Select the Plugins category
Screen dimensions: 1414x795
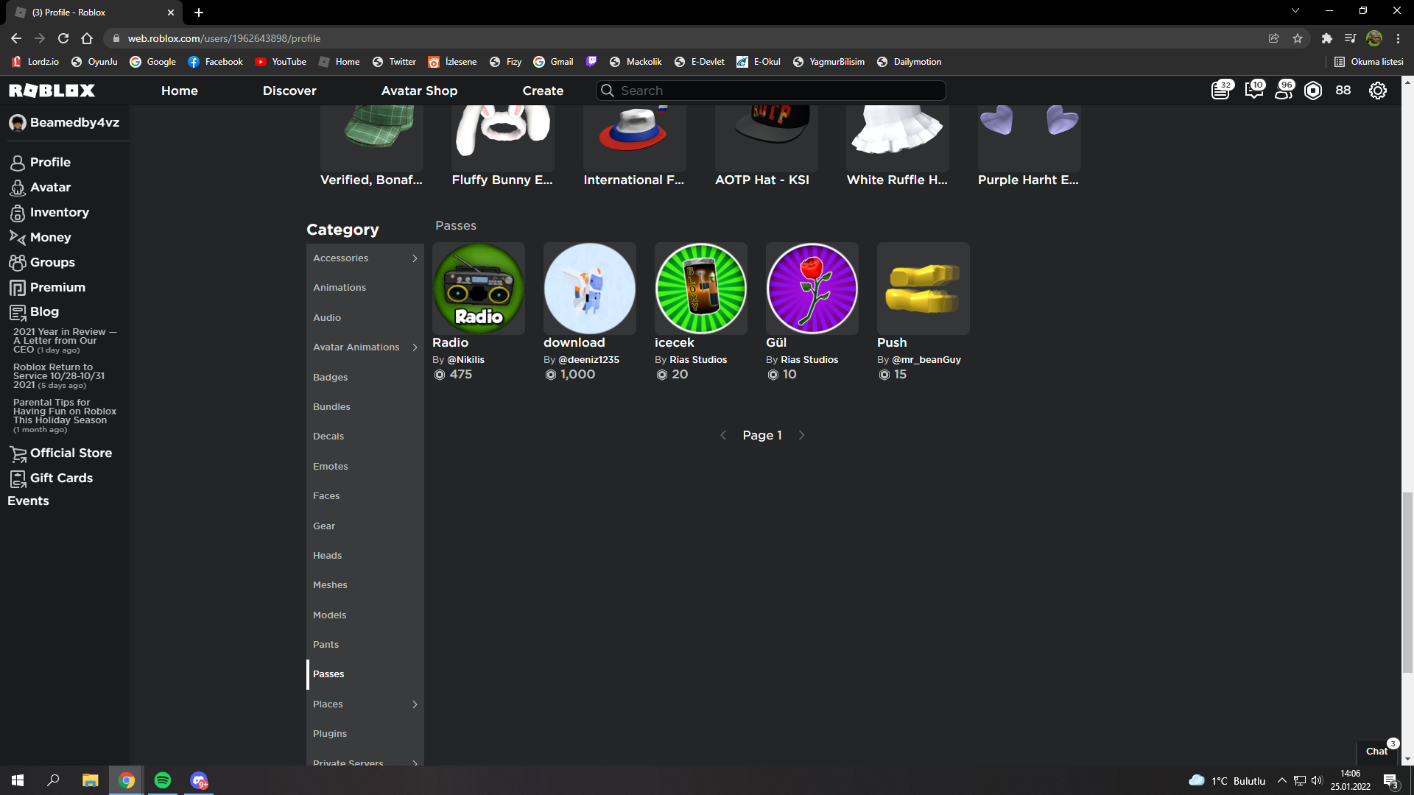click(x=365, y=734)
